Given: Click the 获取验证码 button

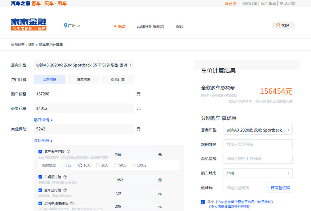Looking at the screenshot, I should pos(280,188).
